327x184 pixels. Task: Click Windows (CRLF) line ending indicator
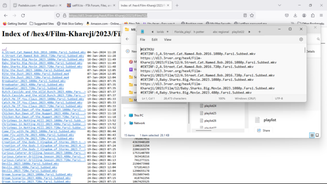click(x=245, y=99)
